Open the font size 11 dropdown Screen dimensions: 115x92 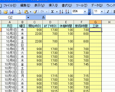click(x=102, y=12)
